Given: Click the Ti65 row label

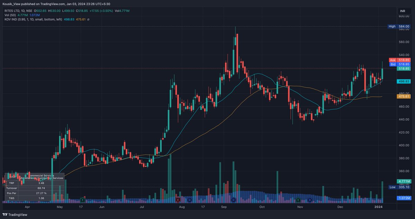Looking at the screenshot, I should [12, 198].
